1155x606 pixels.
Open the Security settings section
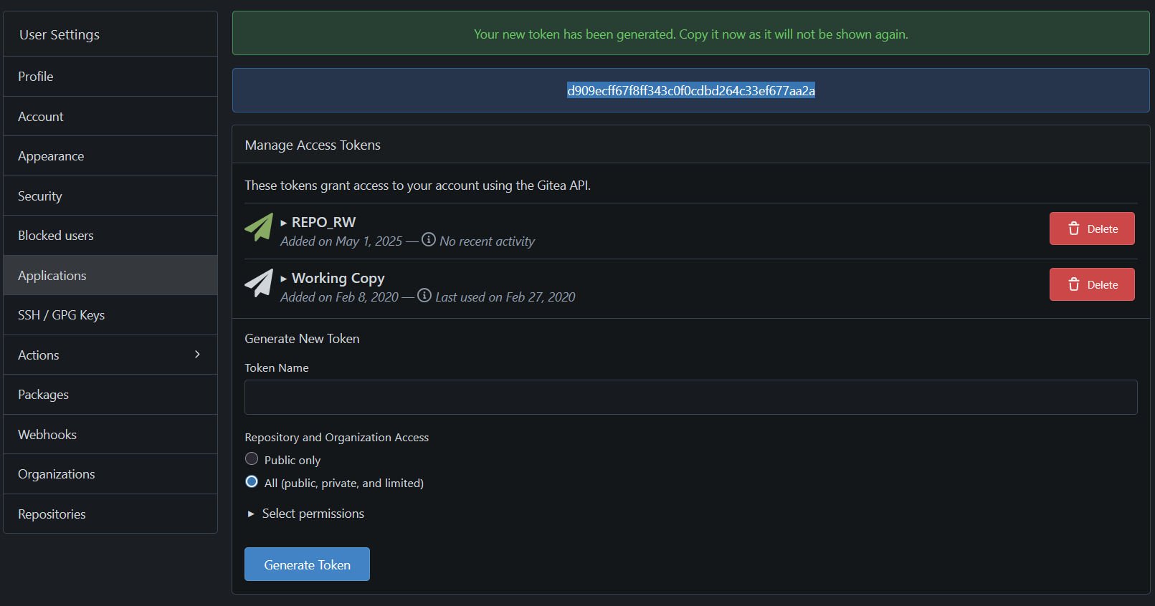(x=40, y=196)
